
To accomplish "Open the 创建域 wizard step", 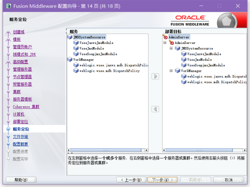I will [x=19, y=32].
